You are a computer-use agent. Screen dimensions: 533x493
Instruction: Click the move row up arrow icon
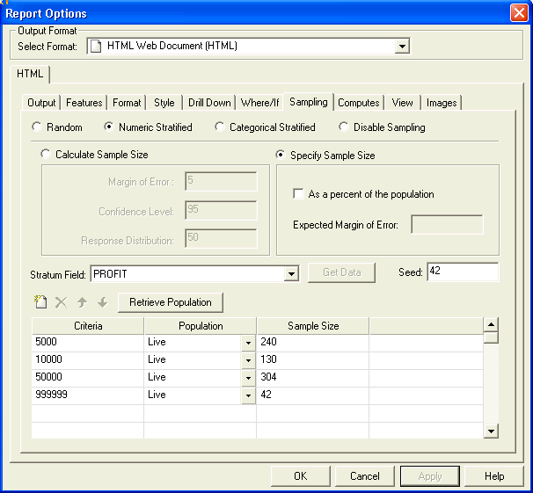82,302
